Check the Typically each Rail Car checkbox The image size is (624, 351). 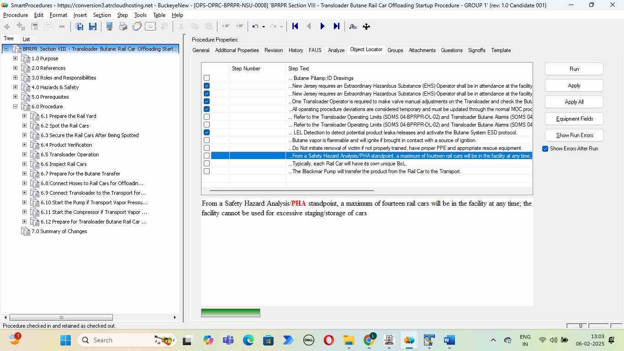(206, 164)
